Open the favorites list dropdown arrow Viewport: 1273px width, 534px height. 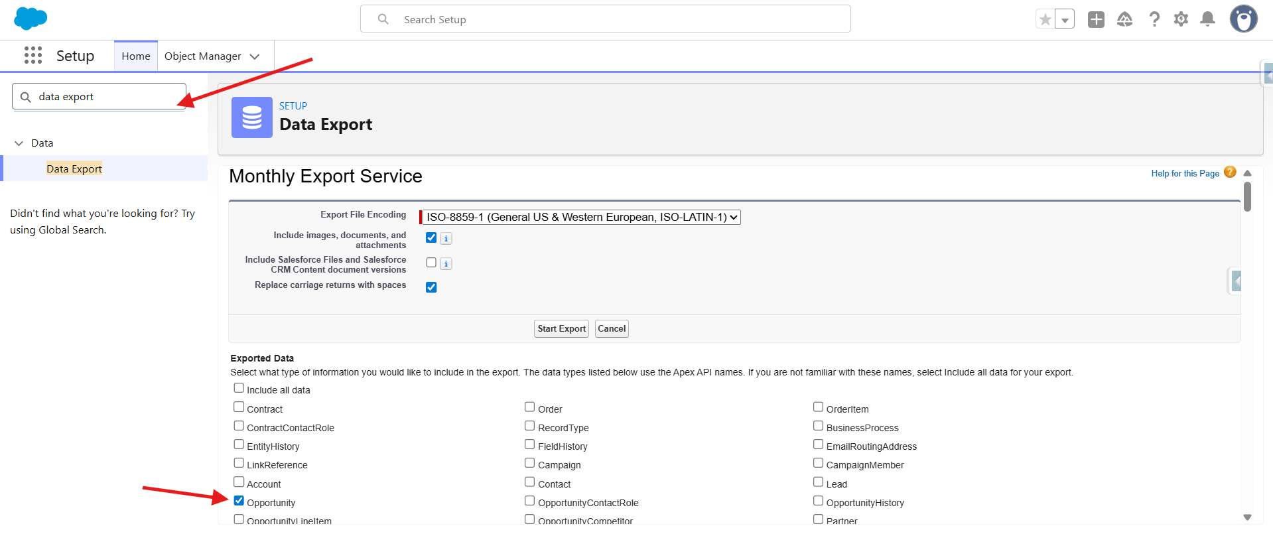(x=1065, y=19)
